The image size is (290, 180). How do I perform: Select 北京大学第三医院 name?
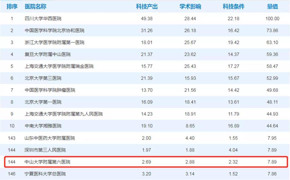43,78
